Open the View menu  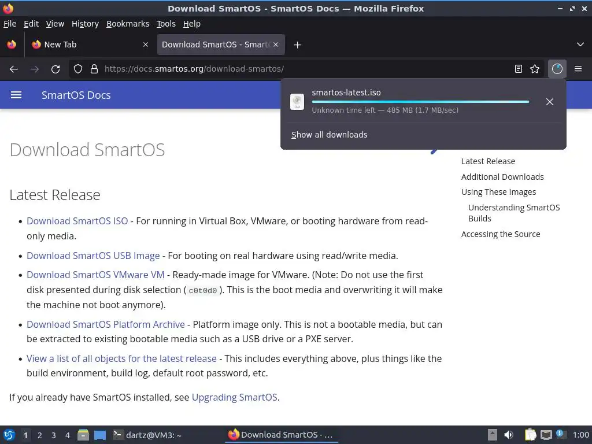tap(55, 24)
